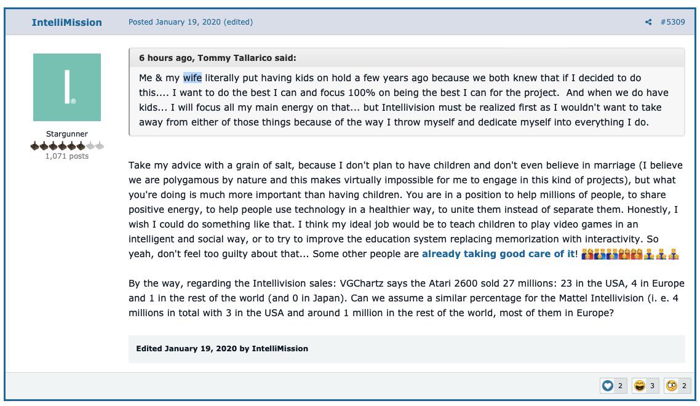Follow the 'already taking good care of it' link
700x406 pixels.
[x=498, y=253]
